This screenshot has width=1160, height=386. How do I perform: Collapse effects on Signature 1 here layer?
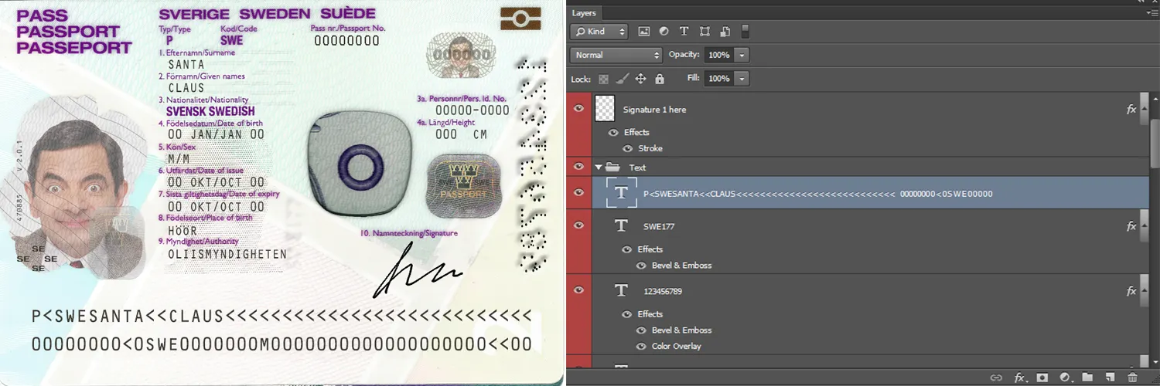coord(1143,110)
